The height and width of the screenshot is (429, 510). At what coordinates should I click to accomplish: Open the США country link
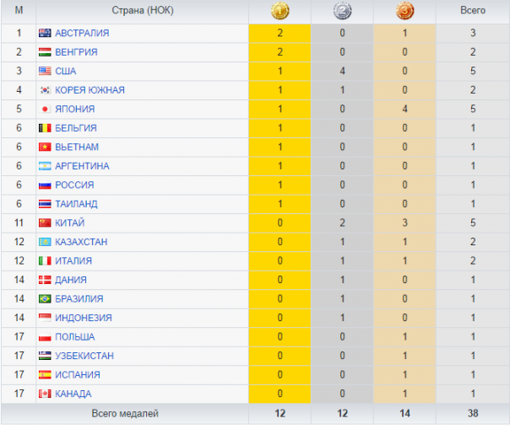[x=65, y=72]
